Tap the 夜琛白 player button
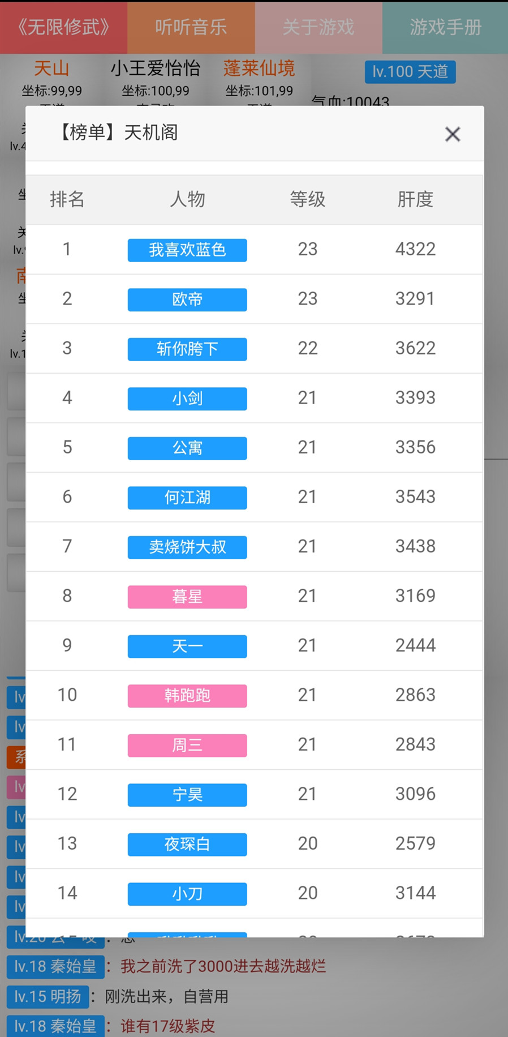Viewport: 508px width, 1037px height. tap(187, 844)
